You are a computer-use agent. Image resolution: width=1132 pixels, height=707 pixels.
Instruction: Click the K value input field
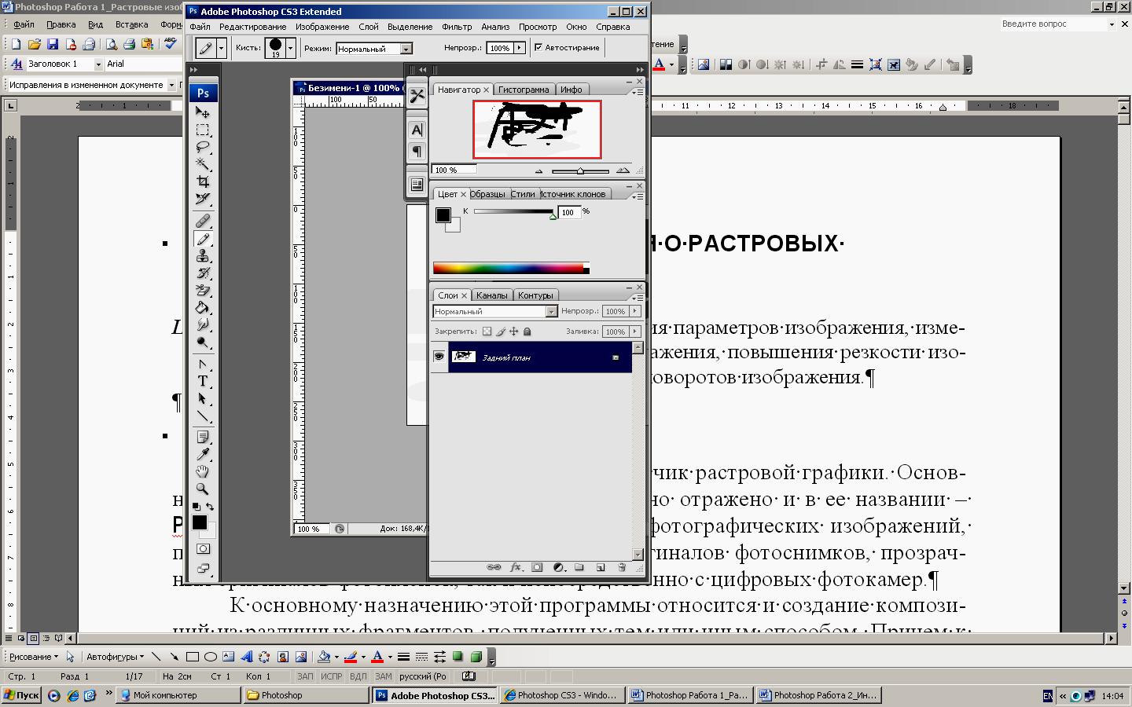click(x=569, y=212)
